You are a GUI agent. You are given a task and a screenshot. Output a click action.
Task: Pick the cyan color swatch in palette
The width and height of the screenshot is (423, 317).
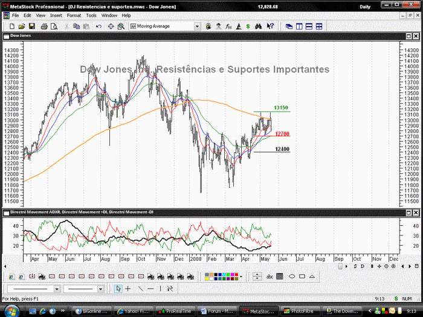[224, 275]
